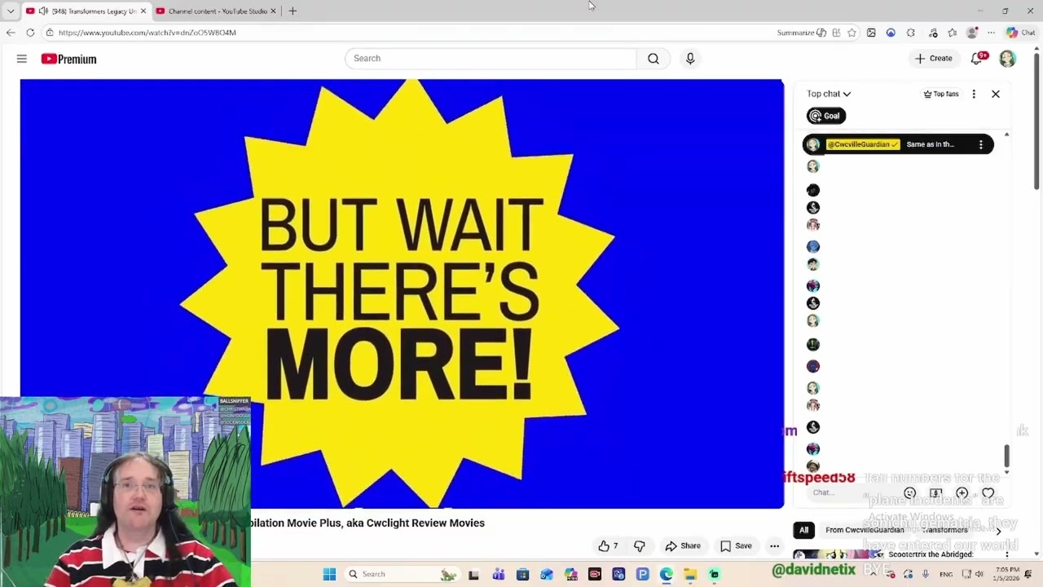Go to YouTube Premium home logo
The image size is (1043, 587).
pyautogui.click(x=68, y=59)
